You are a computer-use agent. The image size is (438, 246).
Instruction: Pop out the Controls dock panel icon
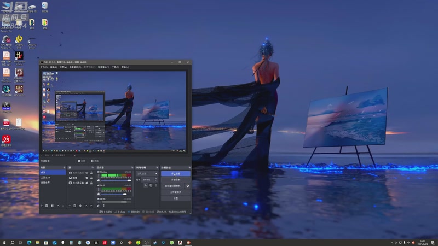pyautogui.click(x=189, y=168)
